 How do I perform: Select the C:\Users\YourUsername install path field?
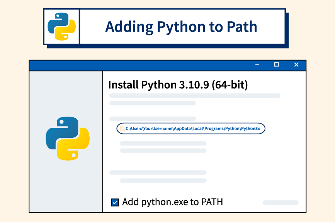tap(191, 129)
